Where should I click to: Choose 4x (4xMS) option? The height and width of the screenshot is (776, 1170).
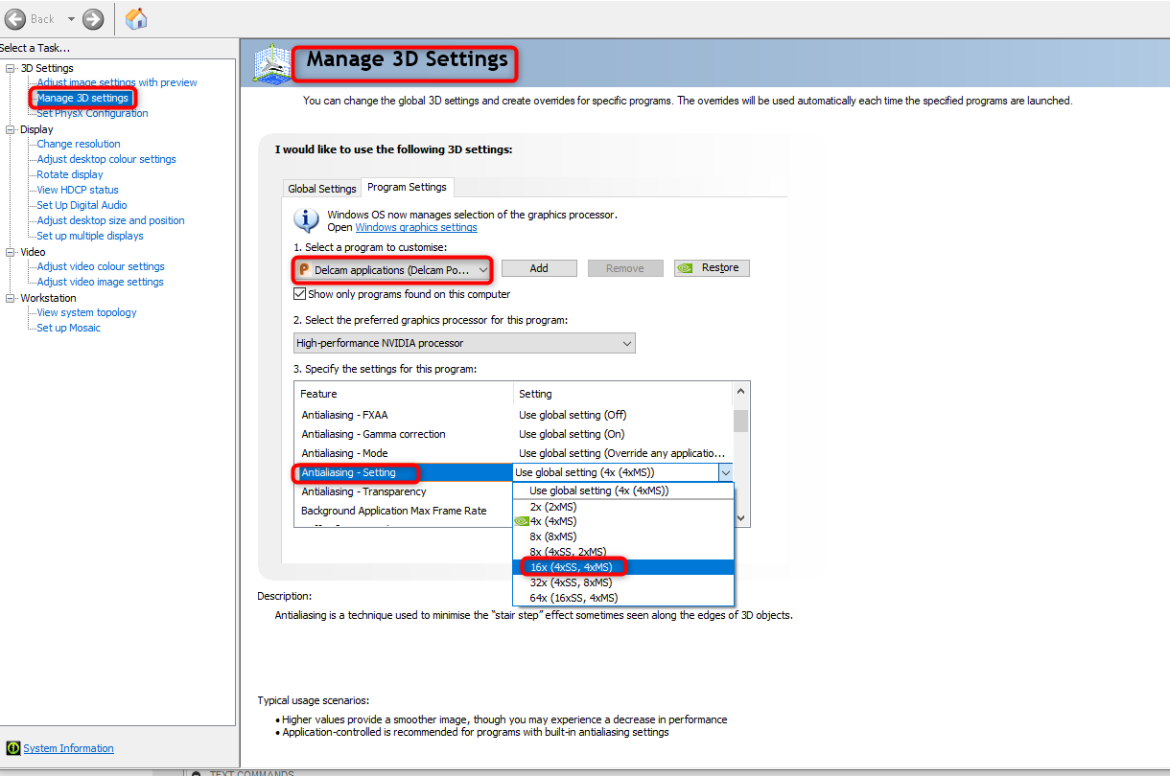pos(623,521)
